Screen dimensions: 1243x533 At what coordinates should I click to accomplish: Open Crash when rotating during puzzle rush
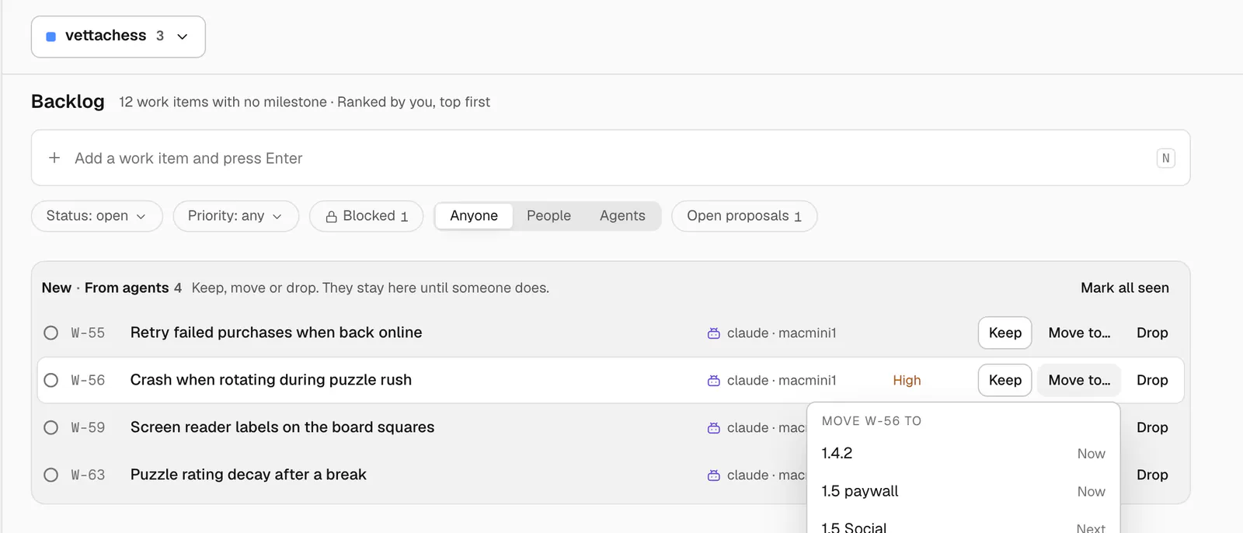click(x=271, y=380)
